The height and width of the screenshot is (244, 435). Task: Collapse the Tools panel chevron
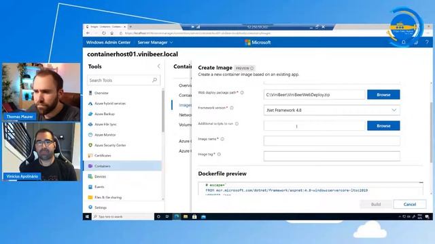158,66
